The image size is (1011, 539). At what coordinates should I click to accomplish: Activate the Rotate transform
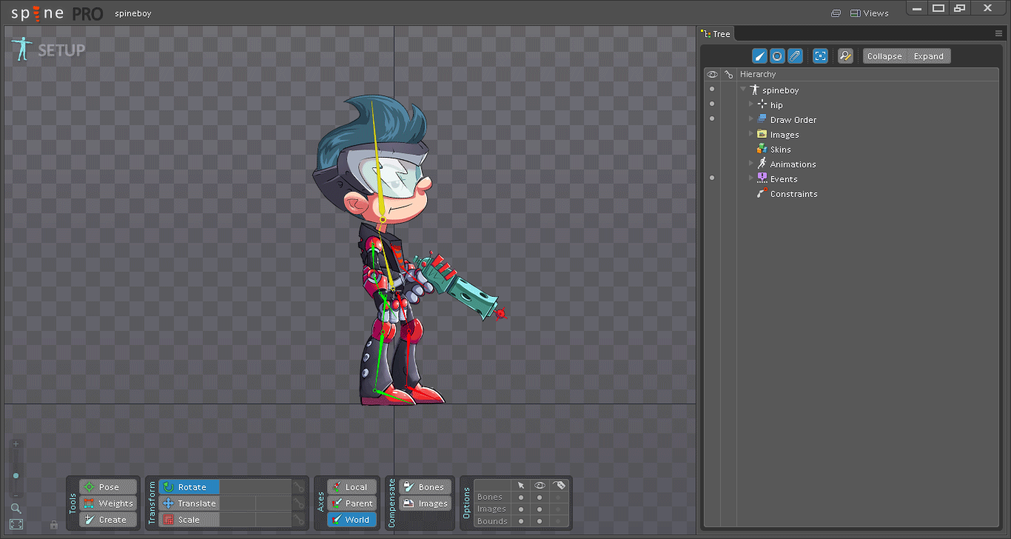click(x=189, y=487)
